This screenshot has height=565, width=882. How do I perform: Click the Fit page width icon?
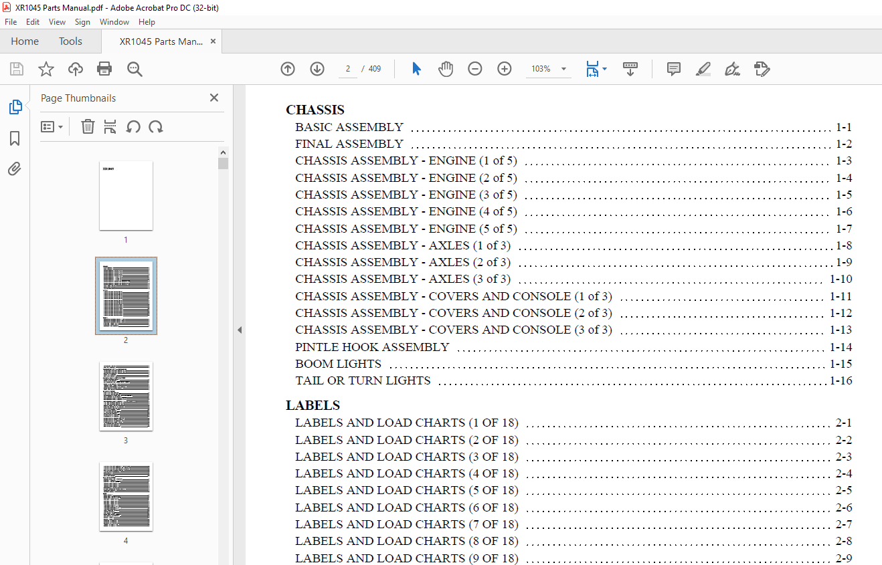592,69
